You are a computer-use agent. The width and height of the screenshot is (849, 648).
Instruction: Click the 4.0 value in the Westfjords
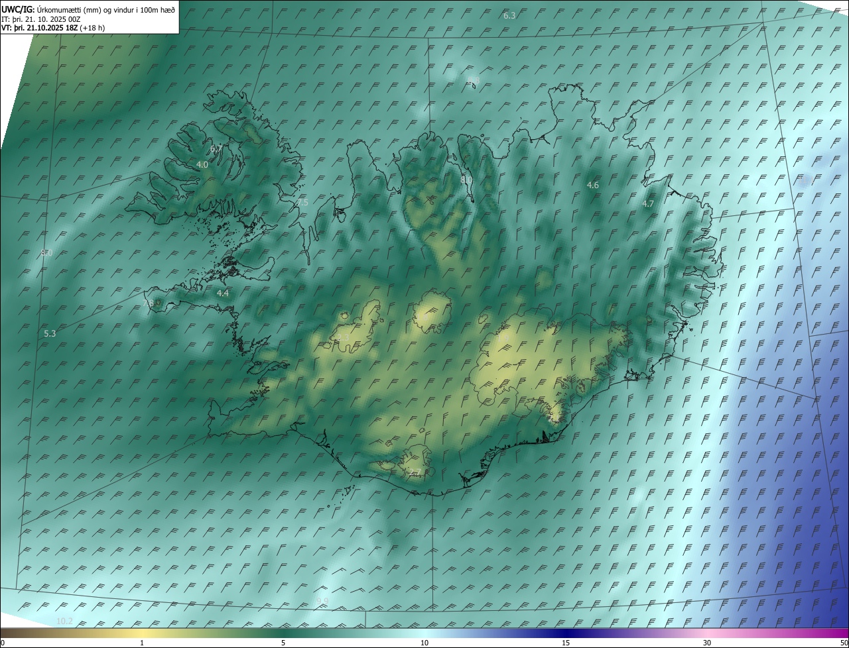click(x=202, y=164)
